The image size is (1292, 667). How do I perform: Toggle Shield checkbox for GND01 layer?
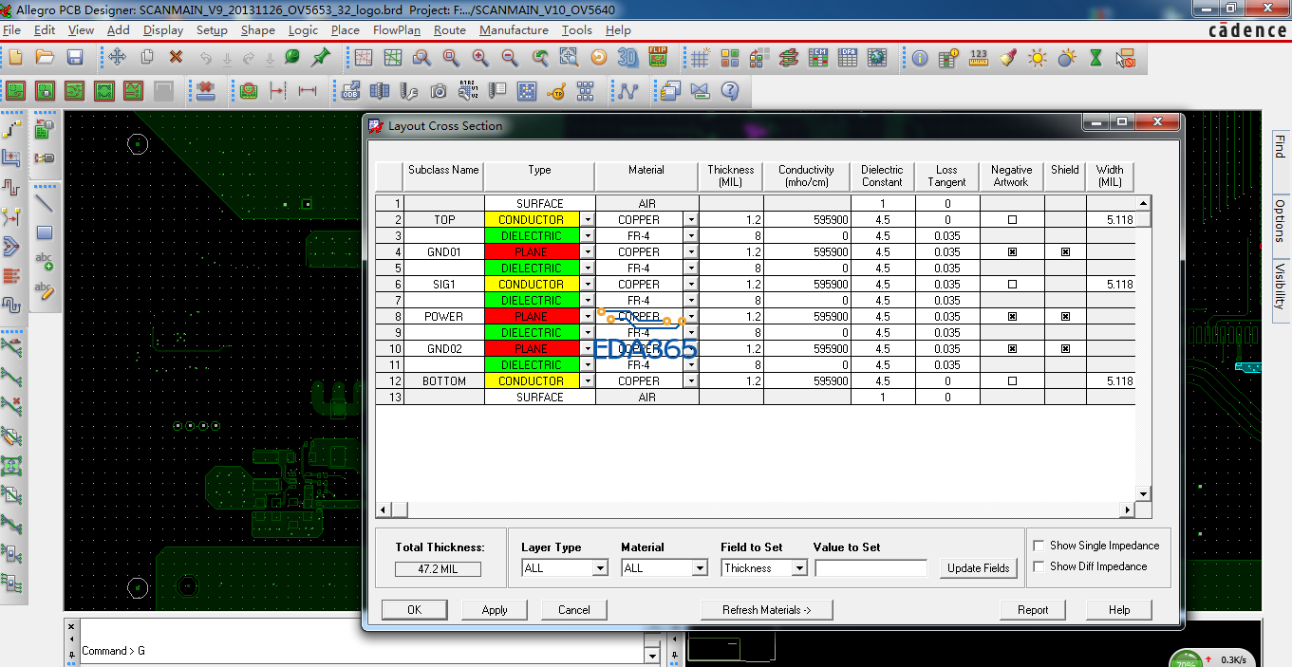coord(1065,252)
